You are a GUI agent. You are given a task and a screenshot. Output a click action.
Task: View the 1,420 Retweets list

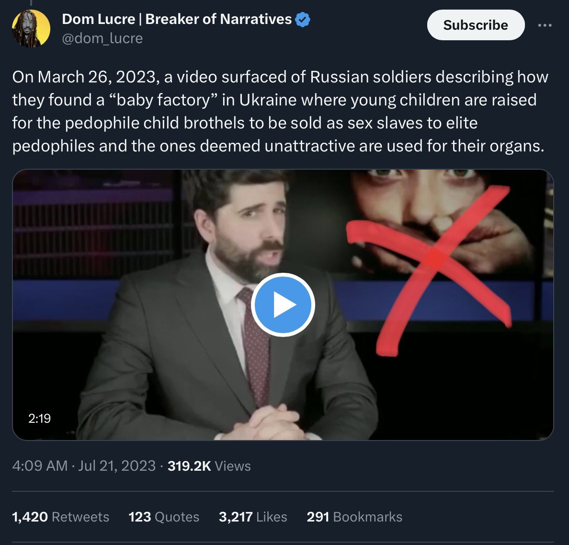(x=60, y=517)
